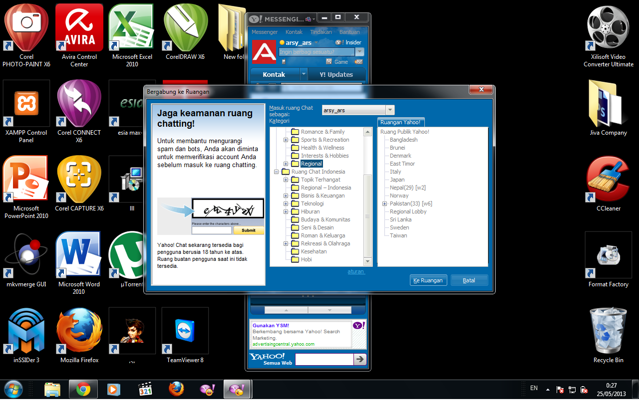
Task: Click the Batal button
Action: coord(469,280)
